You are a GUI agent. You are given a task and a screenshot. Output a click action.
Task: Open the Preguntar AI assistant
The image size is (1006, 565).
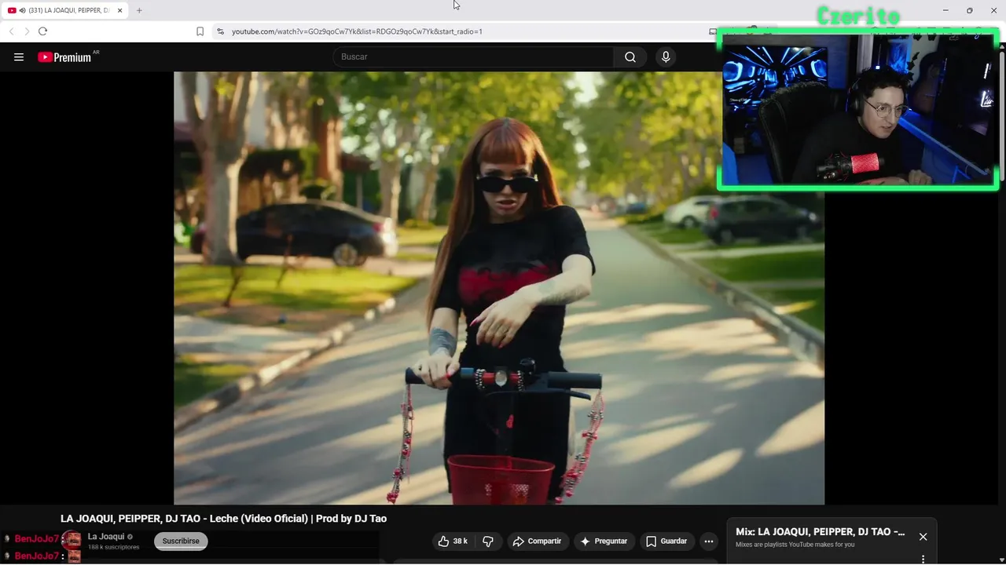point(604,541)
